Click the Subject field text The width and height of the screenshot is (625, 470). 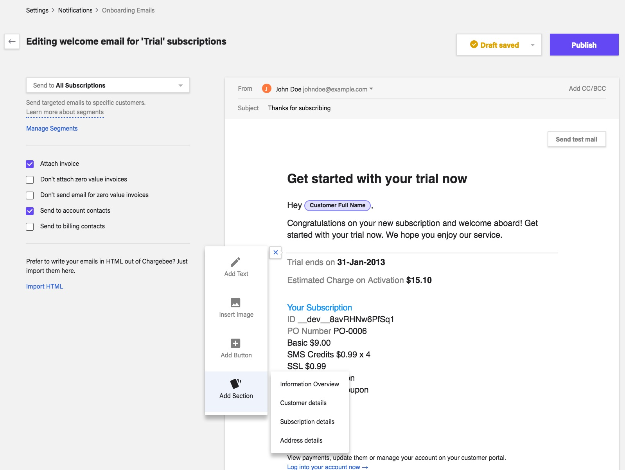pyautogui.click(x=299, y=108)
